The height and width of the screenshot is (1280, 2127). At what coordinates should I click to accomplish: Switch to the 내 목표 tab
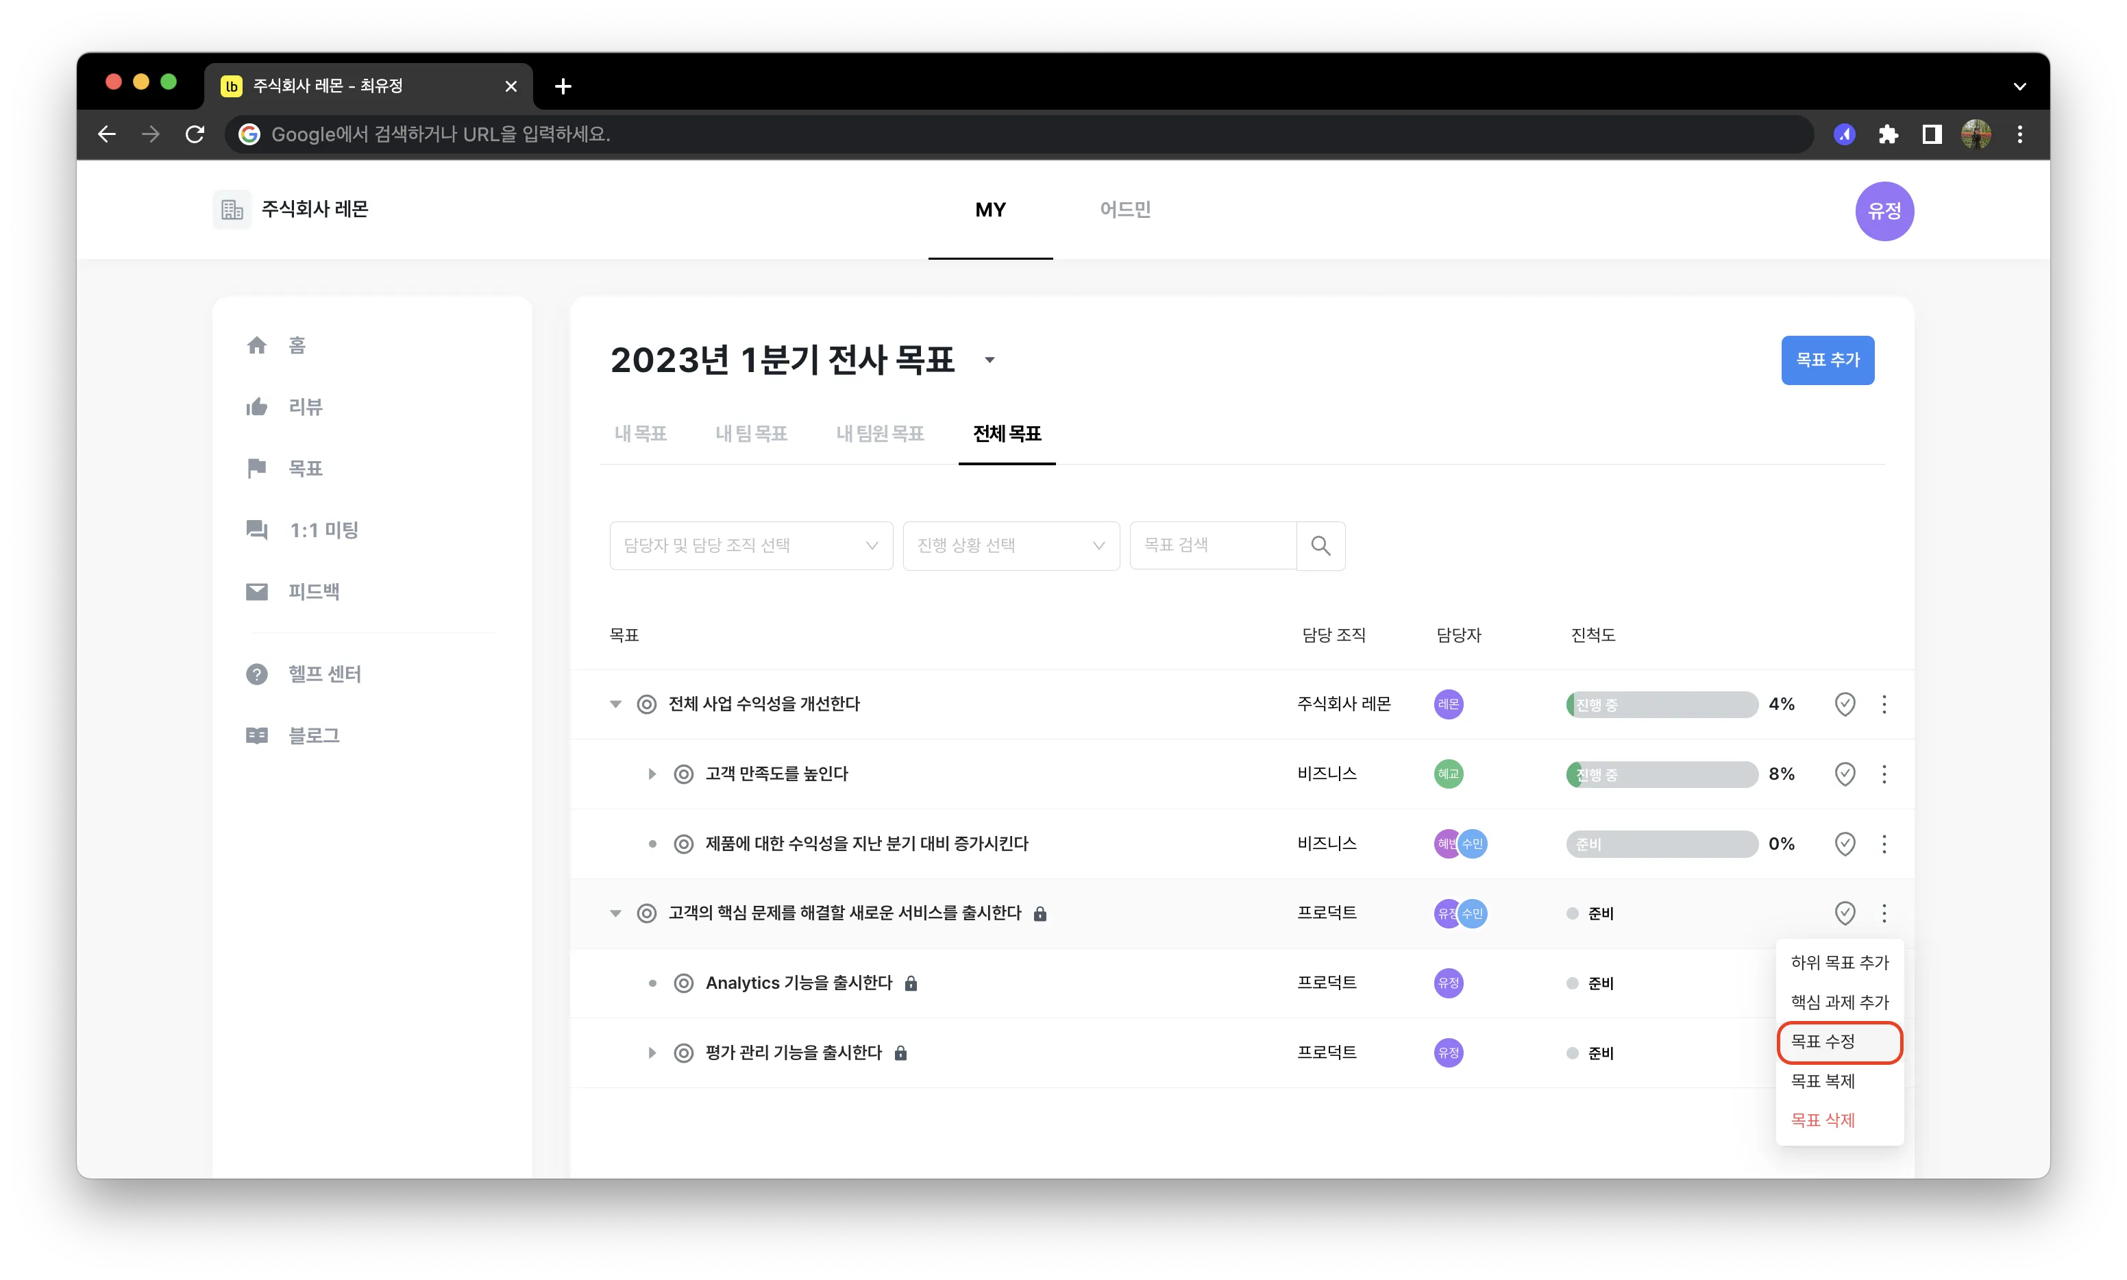[640, 433]
